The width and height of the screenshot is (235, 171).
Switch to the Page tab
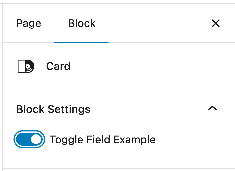coord(29,23)
